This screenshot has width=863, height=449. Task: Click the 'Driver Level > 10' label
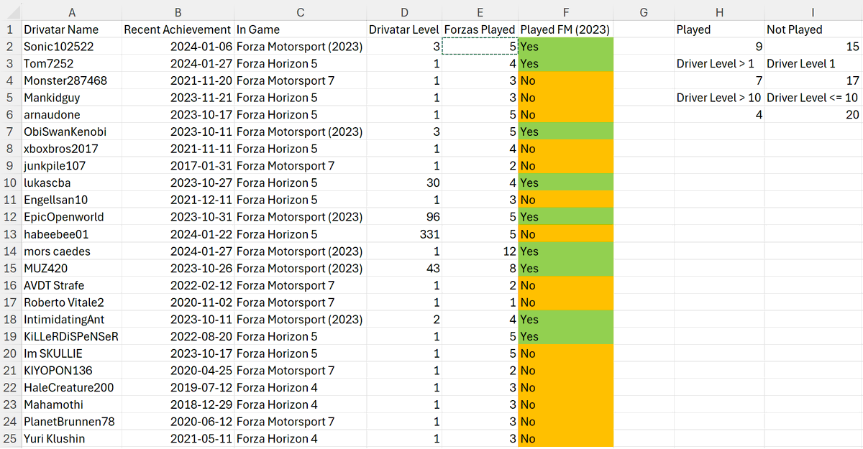coord(719,98)
